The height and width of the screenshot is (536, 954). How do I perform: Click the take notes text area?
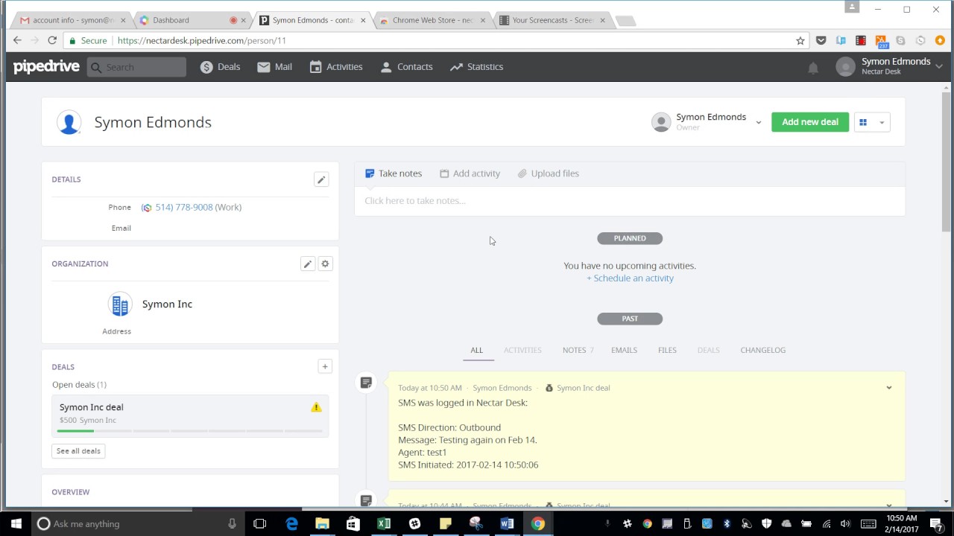pos(630,201)
